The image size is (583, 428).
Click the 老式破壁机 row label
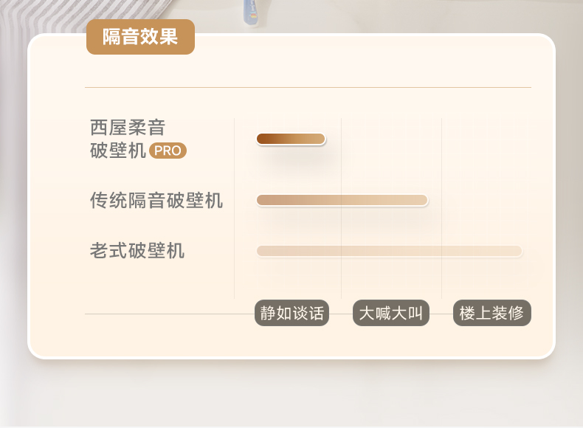[x=137, y=251]
